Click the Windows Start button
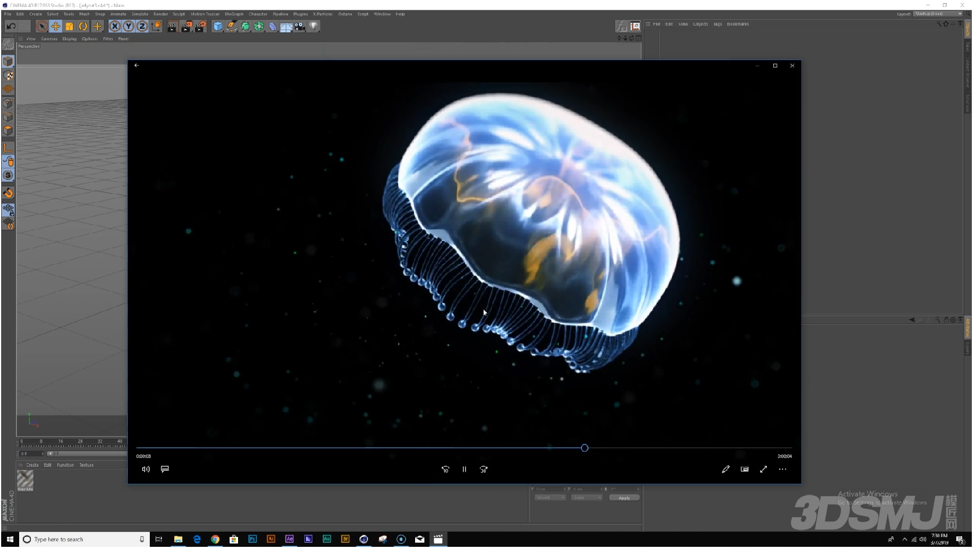Screen dimensions: 973x548 (x=10, y=539)
